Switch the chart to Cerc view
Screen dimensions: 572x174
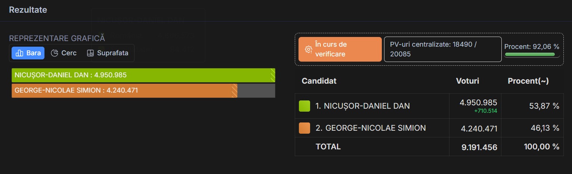pyautogui.click(x=64, y=53)
